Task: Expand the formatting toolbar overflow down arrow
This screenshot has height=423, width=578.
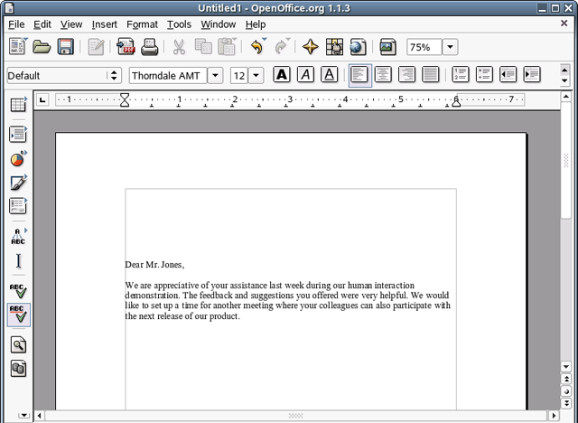Action: click(564, 80)
